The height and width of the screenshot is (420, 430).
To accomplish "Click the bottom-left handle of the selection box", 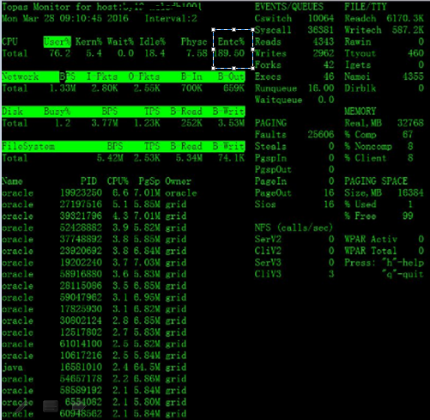I will click(213, 68).
